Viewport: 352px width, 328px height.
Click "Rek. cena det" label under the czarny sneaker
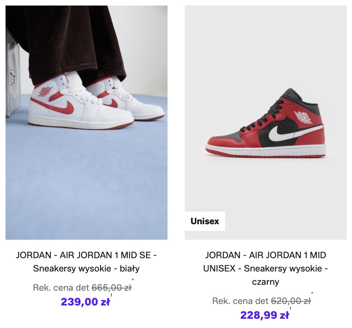pyautogui.click(x=240, y=301)
